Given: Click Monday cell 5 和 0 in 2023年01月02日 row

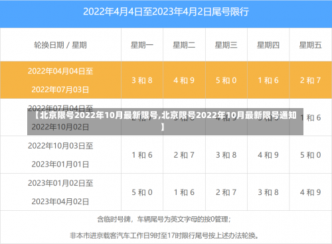Looking at the screenshot, I should pyautogui.click(x=142, y=192).
